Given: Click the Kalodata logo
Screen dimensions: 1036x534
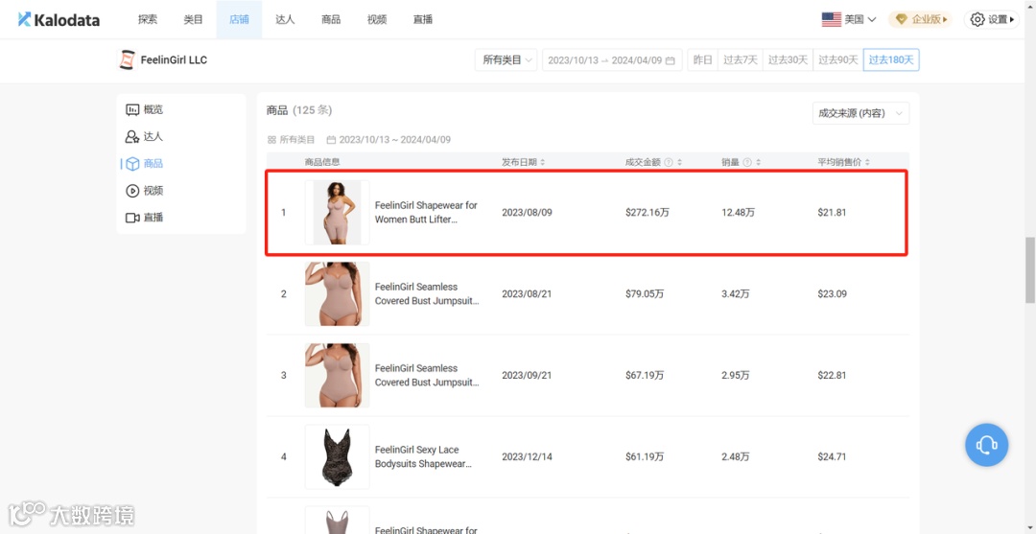Looking at the screenshot, I should tap(59, 20).
